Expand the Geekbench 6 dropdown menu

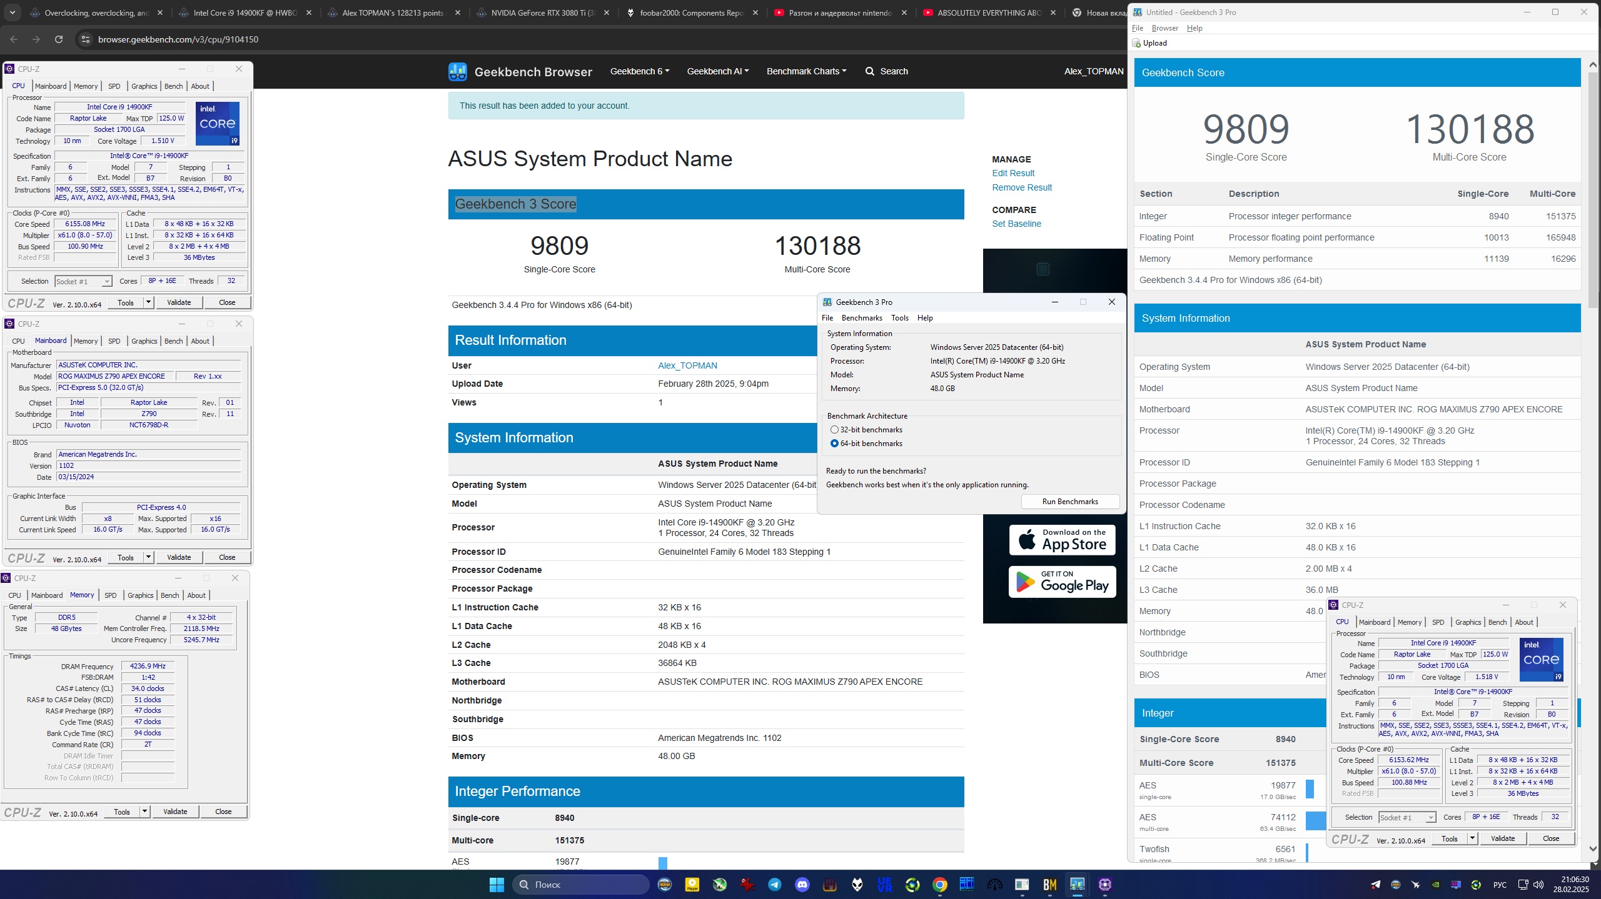[639, 71]
